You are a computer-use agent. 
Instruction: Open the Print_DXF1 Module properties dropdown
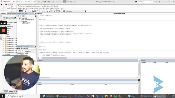pos(35,48)
